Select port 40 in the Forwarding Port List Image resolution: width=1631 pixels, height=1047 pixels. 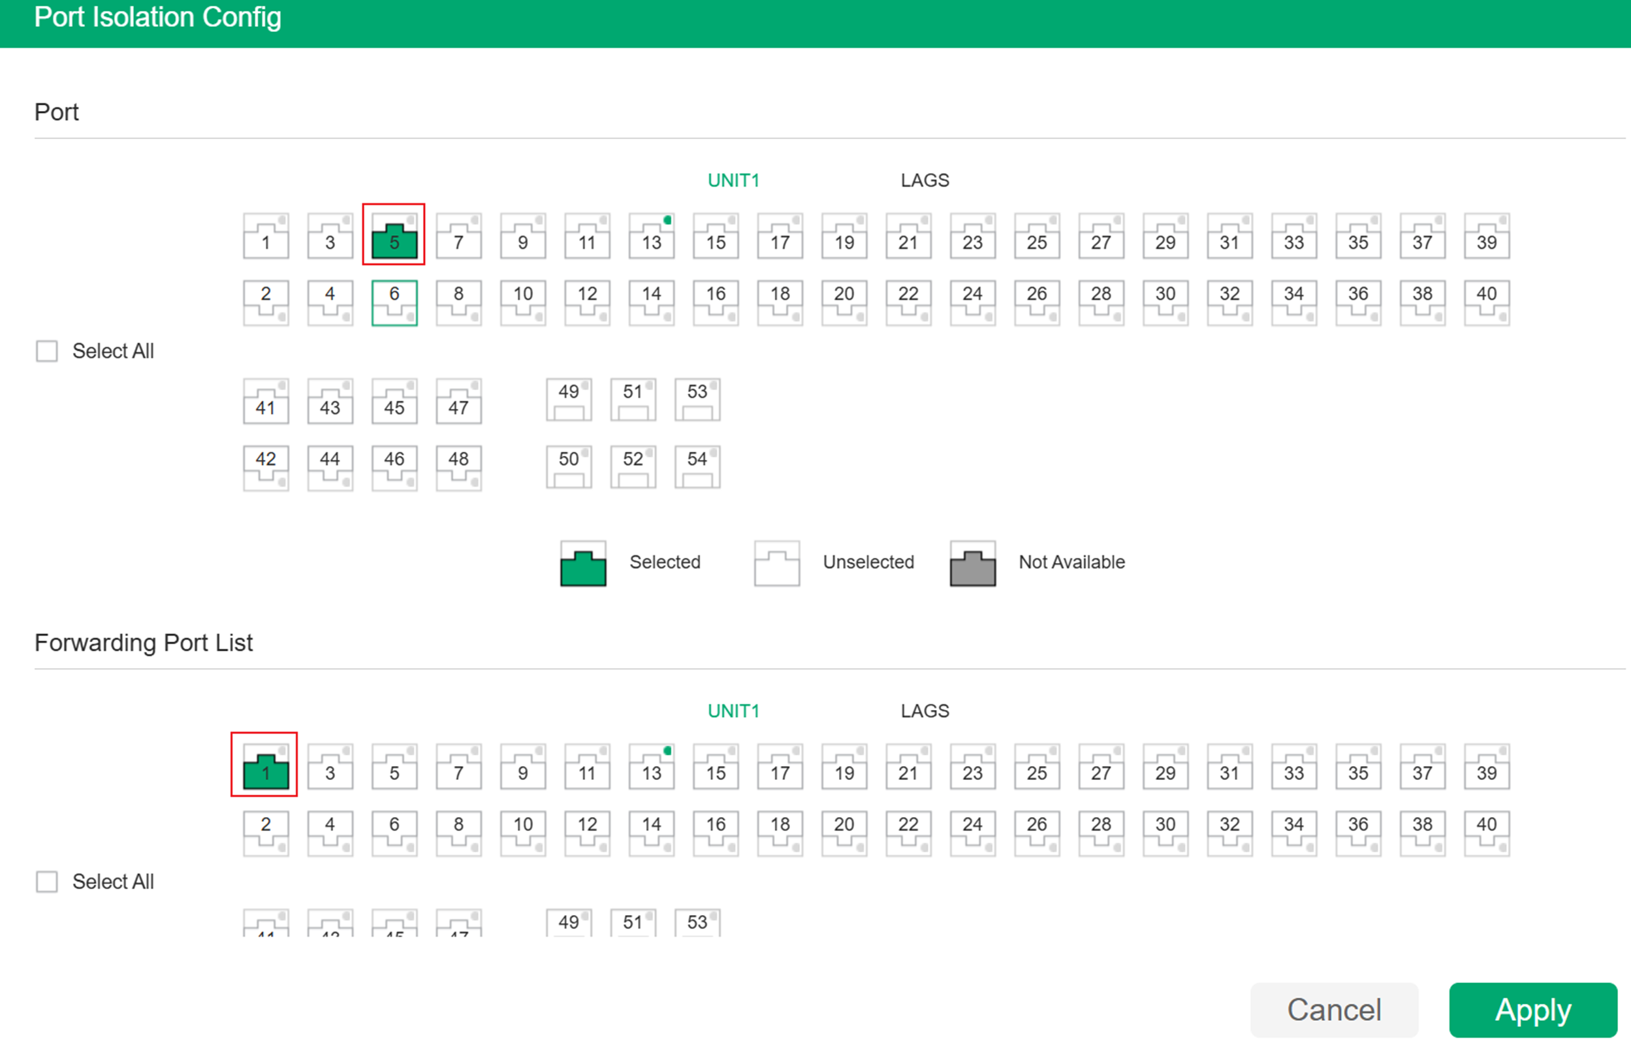(1486, 833)
